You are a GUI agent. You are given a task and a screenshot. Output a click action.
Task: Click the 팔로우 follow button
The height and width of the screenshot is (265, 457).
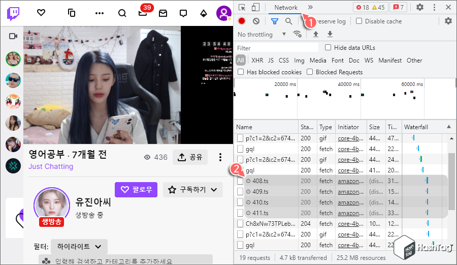[x=136, y=190]
